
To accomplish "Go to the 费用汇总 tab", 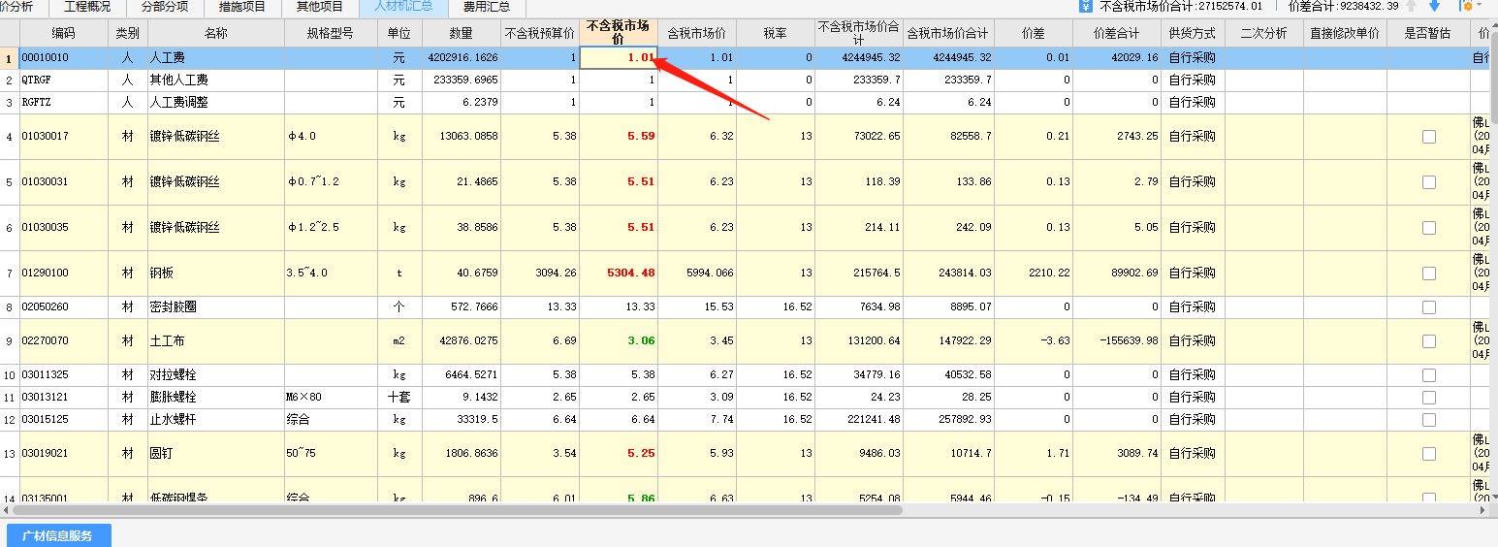I will pyautogui.click(x=487, y=7).
